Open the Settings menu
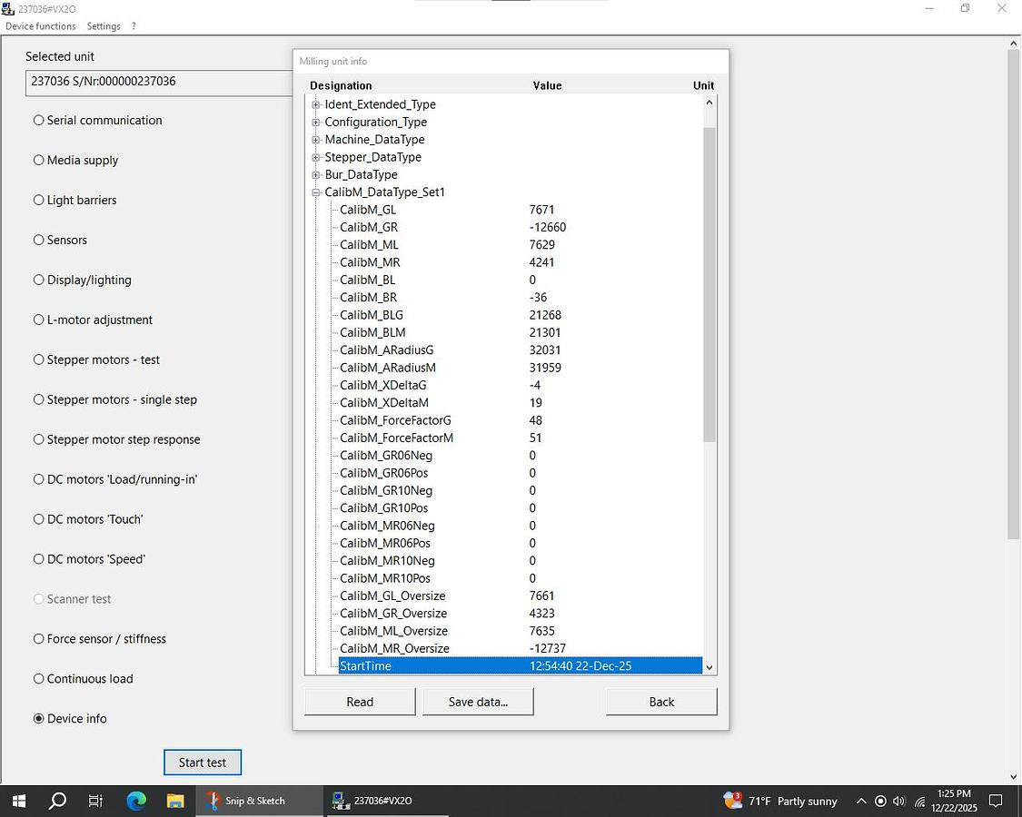 (x=104, y=26)
